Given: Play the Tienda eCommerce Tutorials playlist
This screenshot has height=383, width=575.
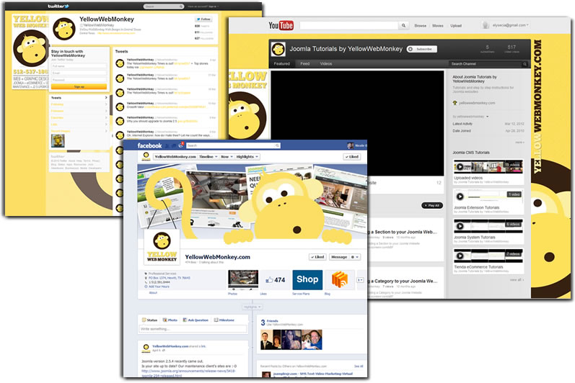Looking at the screenshot, I should [460, 256].
